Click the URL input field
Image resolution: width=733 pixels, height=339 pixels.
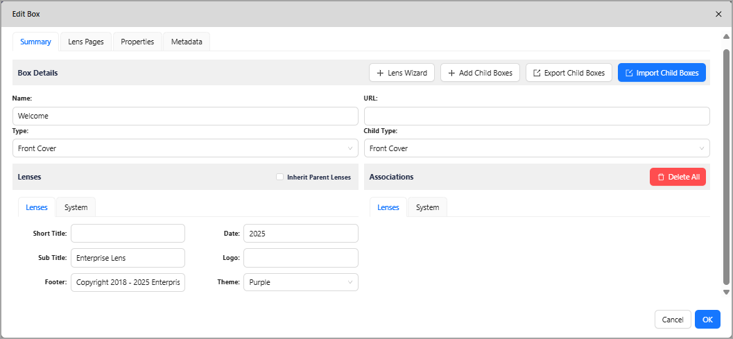pos(536,116)
